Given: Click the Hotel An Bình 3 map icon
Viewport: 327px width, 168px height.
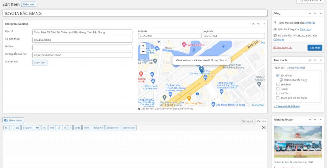Looking at the screenshot, I should coord(184,44).
